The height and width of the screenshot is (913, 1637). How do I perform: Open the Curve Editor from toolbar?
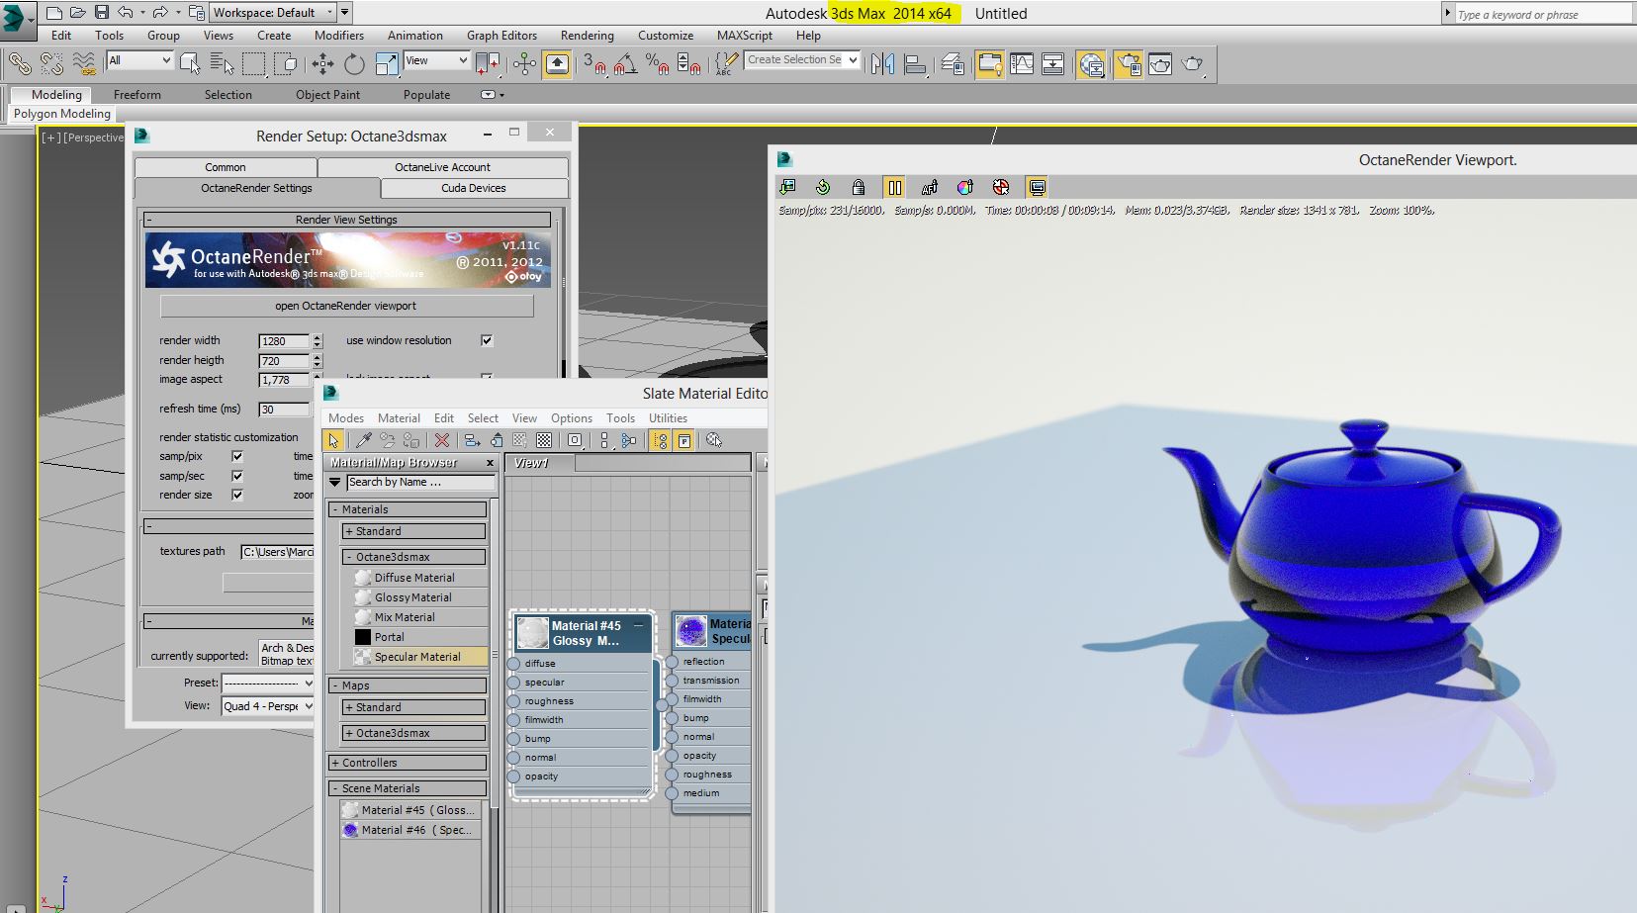1022,64
